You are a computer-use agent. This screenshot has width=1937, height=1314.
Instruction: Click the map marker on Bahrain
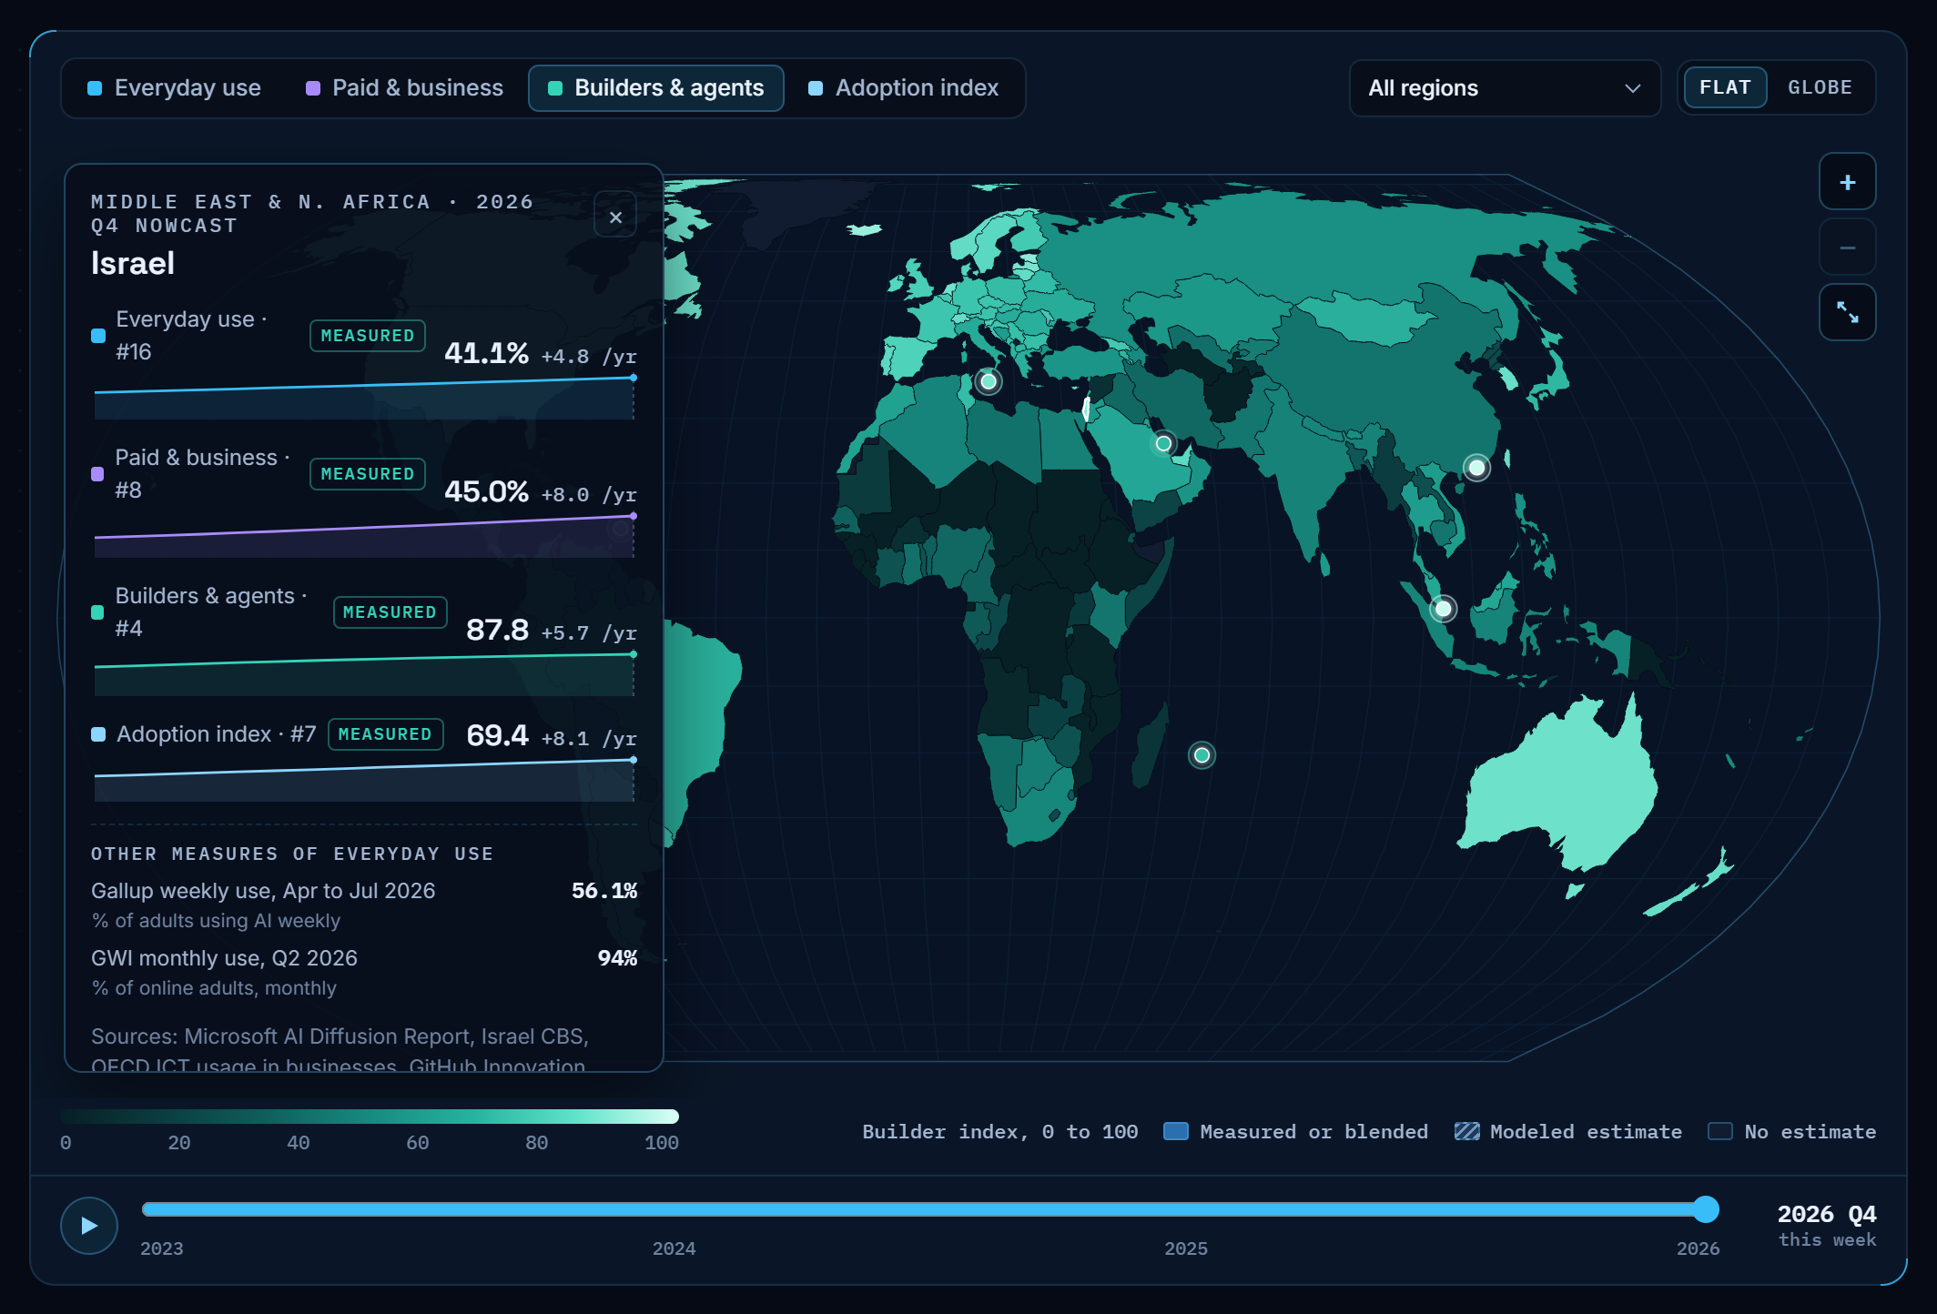(x=1163, y=444)
